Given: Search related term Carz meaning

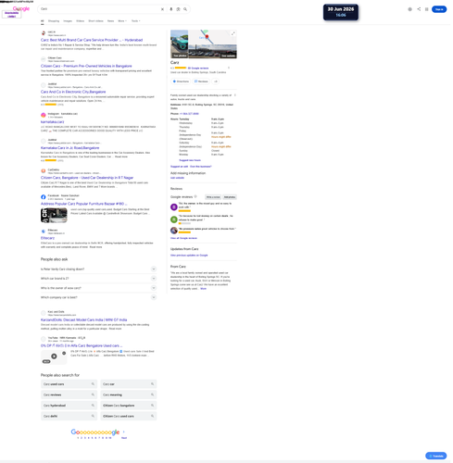Looking at the screenshot, I should [129, 394].
